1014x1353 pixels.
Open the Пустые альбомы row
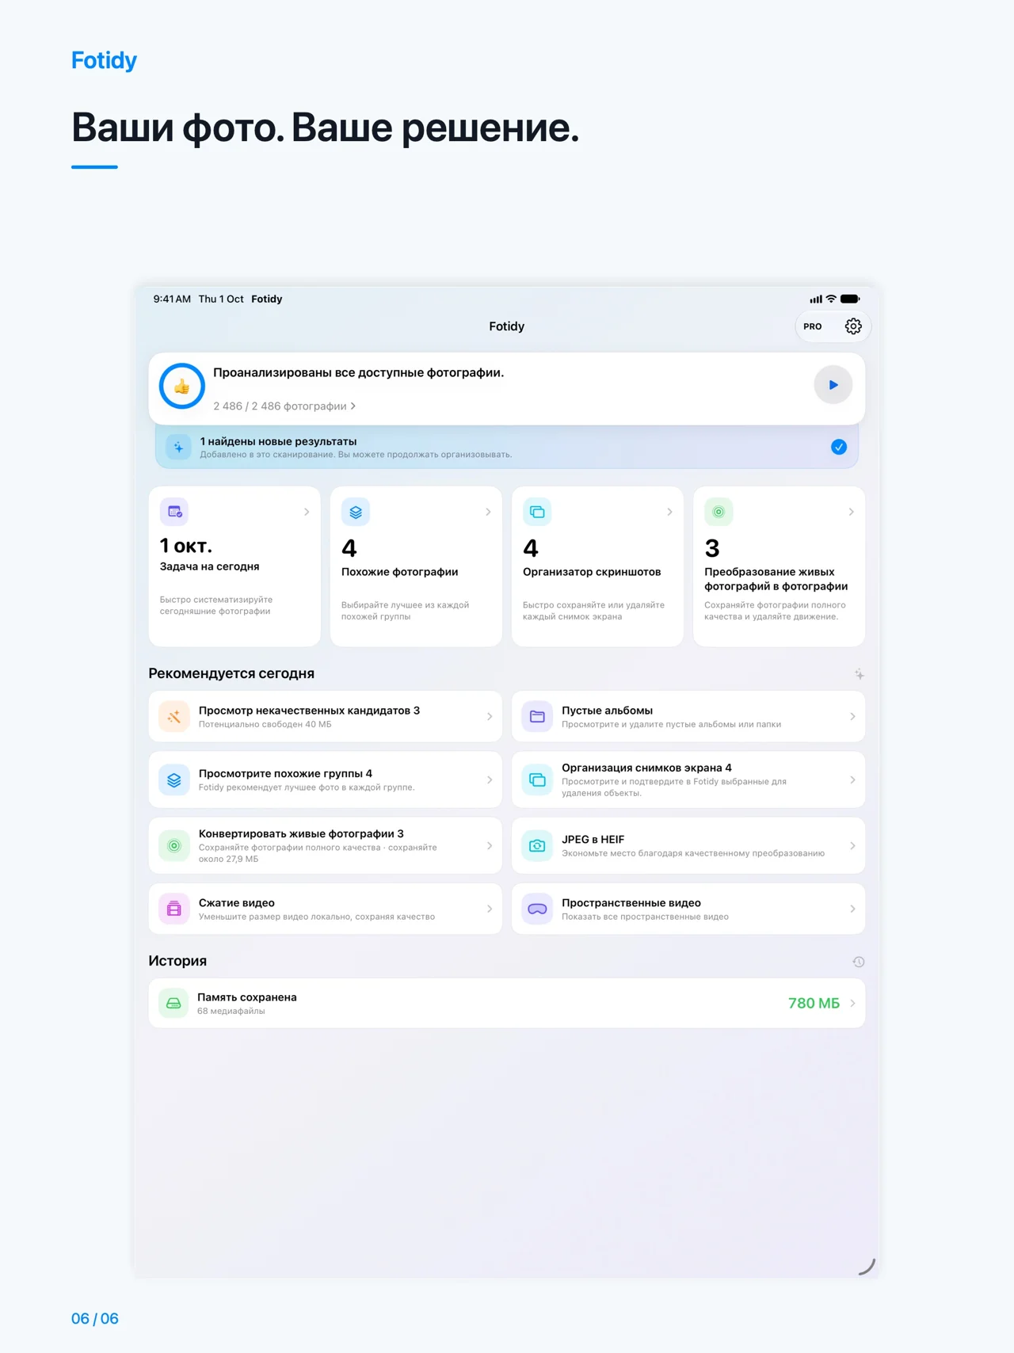(688, 717)
